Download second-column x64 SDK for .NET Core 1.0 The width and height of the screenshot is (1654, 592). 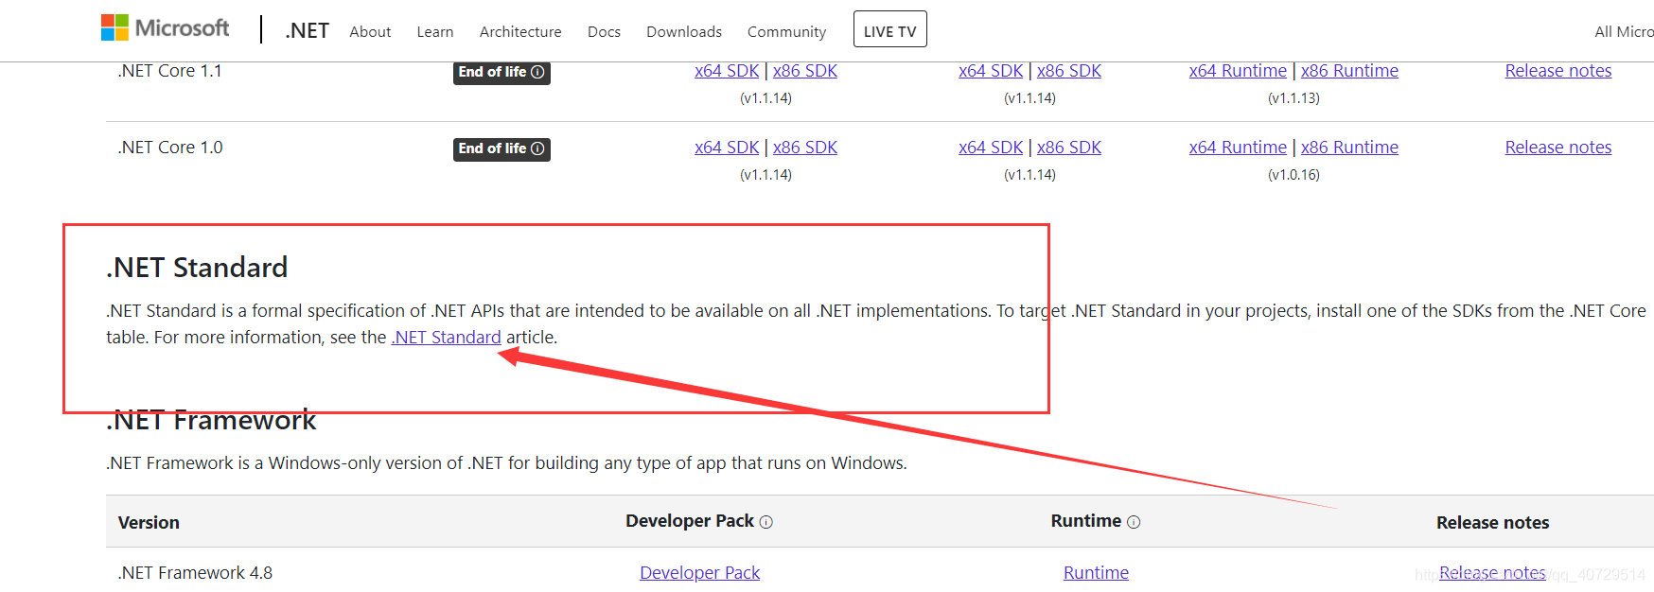click(991, 148)
